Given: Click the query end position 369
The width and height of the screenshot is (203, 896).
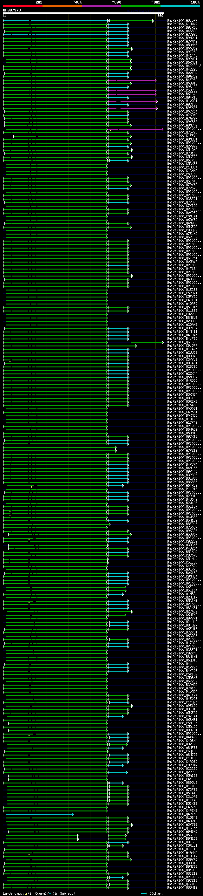Looking at the screenshot, I should pos(160,16).
